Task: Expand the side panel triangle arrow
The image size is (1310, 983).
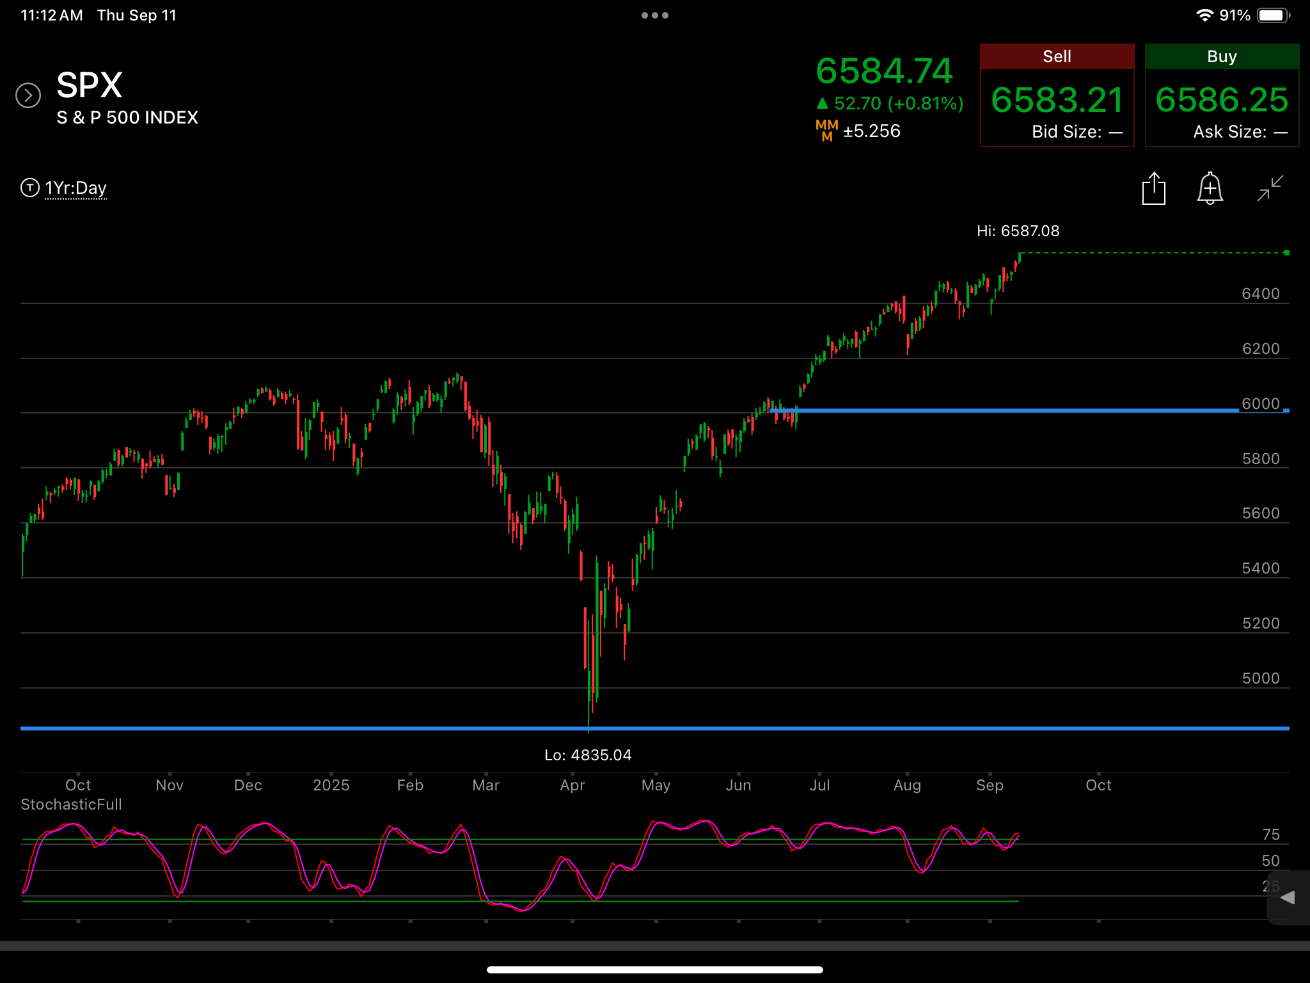Action: 1288,897
